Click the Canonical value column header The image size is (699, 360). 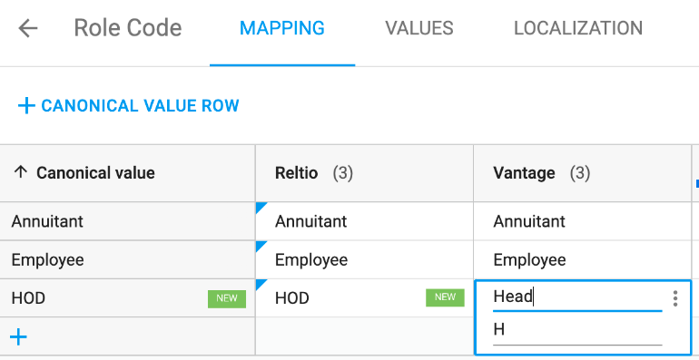(127, 173)
